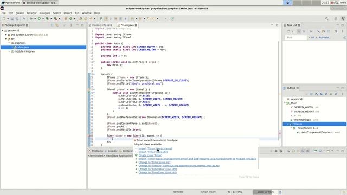
Task: Click the Debug bug toolbar icon
Action: pos(31,19)
